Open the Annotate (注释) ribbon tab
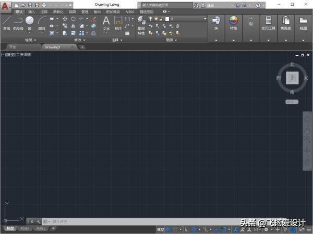313x234 pixels. [x=44, y=12]
